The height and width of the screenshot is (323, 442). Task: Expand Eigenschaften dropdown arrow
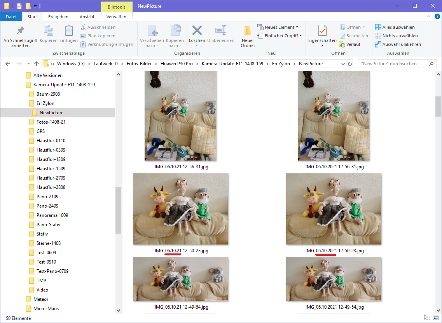tap(322, 45)
